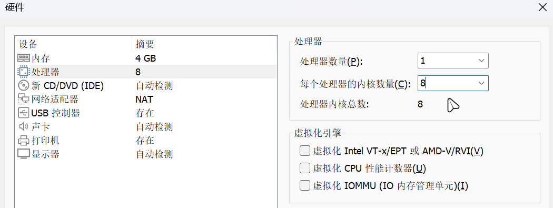This screenshot has width=553, height=208.
Task: Close the 硬件 dialog window
Action: [x=543, y=7]
